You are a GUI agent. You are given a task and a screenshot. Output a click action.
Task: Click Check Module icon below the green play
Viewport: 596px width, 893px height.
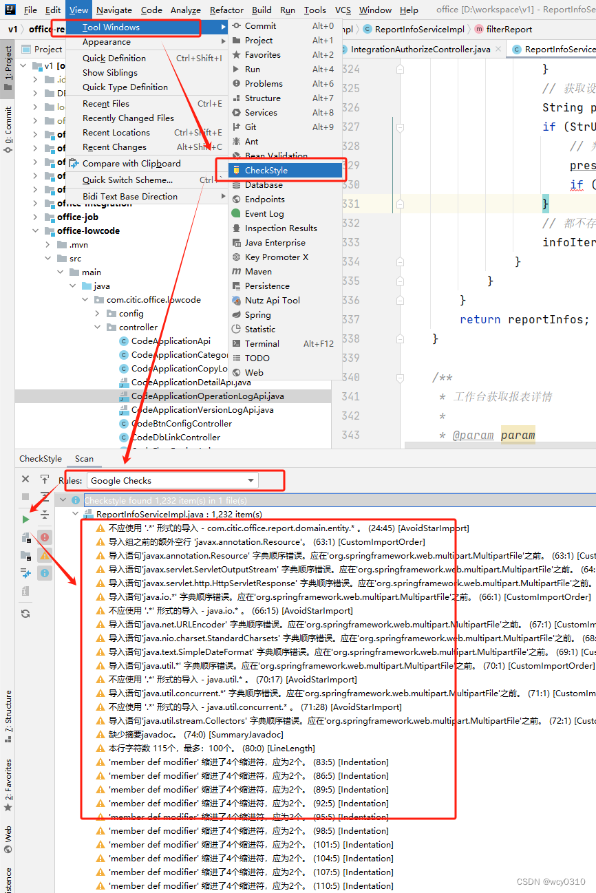pos(25,537)
